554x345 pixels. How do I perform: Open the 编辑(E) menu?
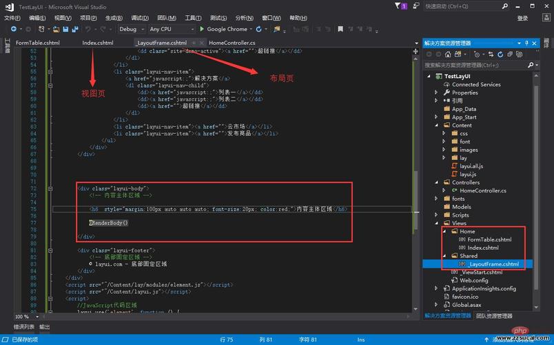tap(37, 18)
